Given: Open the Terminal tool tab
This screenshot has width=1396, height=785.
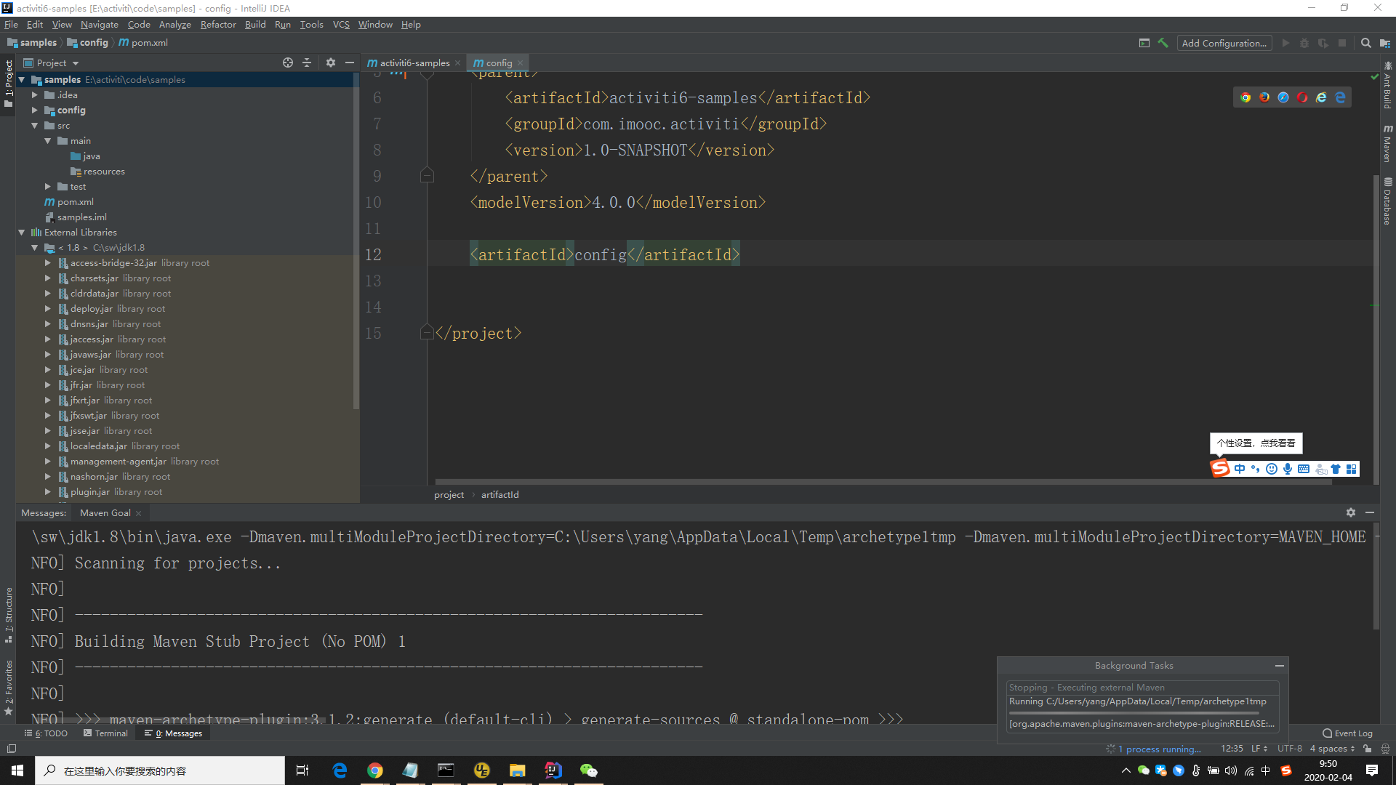Looking at the screenshot, I should coord(105,733).
